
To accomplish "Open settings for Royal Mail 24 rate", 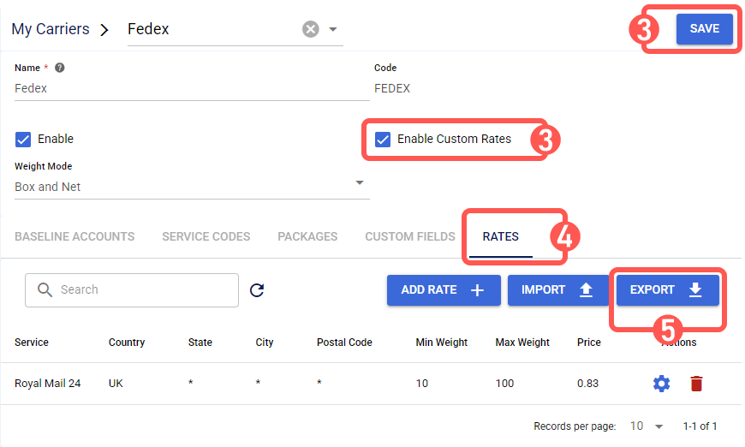I will pyautogui.click(x=661, y=384).
